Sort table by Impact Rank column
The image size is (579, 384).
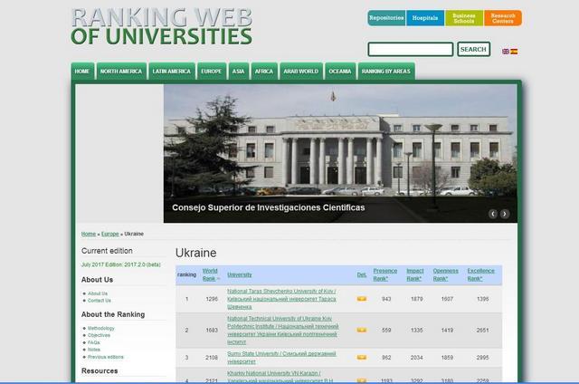tap(415, 274)
